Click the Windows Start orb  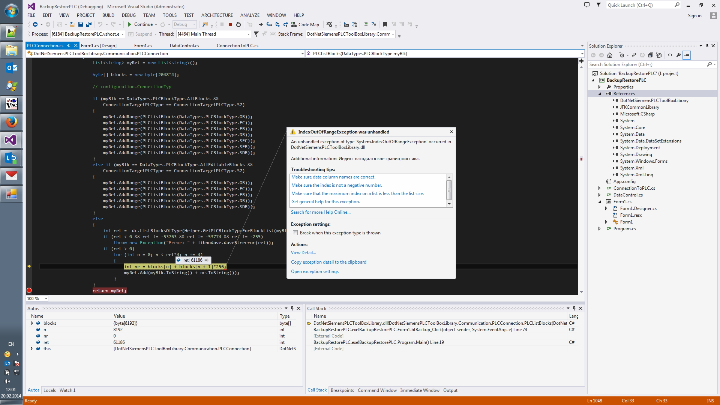pyautogui.click(x=11, y=10)
